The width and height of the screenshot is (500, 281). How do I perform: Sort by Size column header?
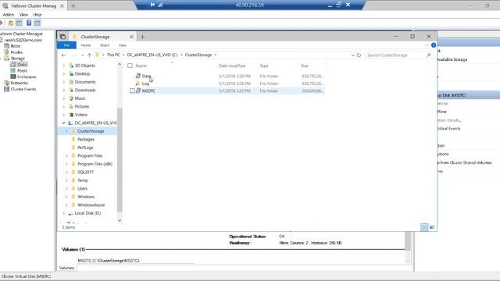tap(305, 66)
